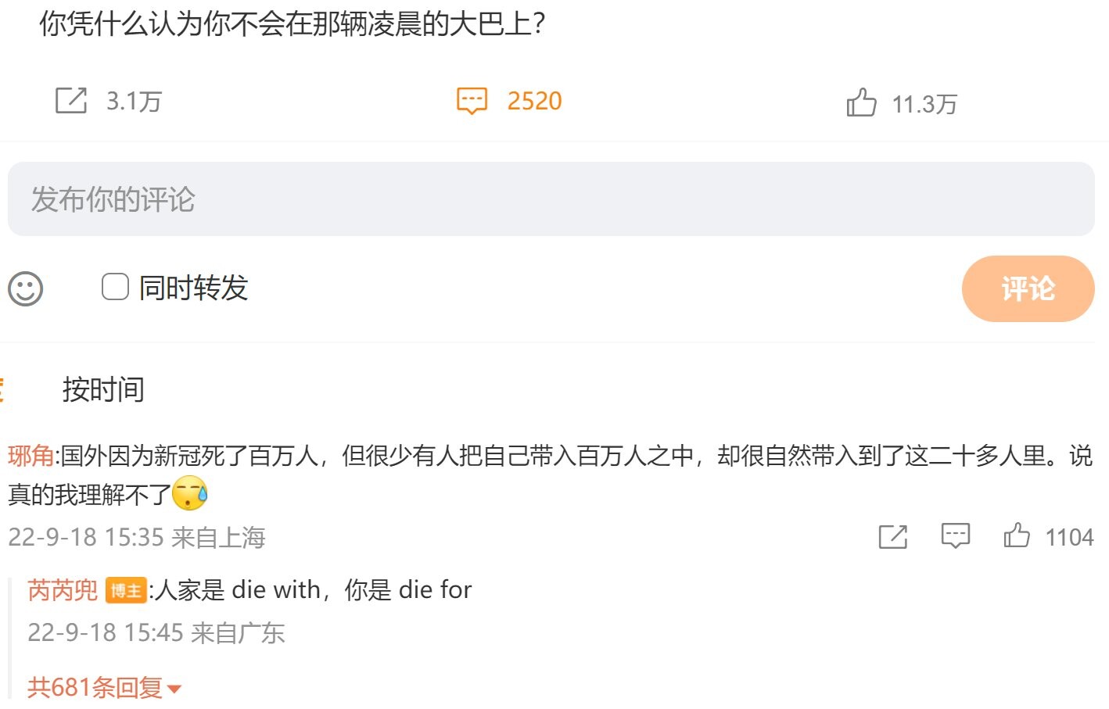Visit 芮芮兜's profile link

tap(63, 589)
